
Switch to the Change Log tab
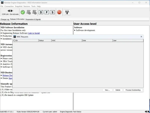pos(5,19)
